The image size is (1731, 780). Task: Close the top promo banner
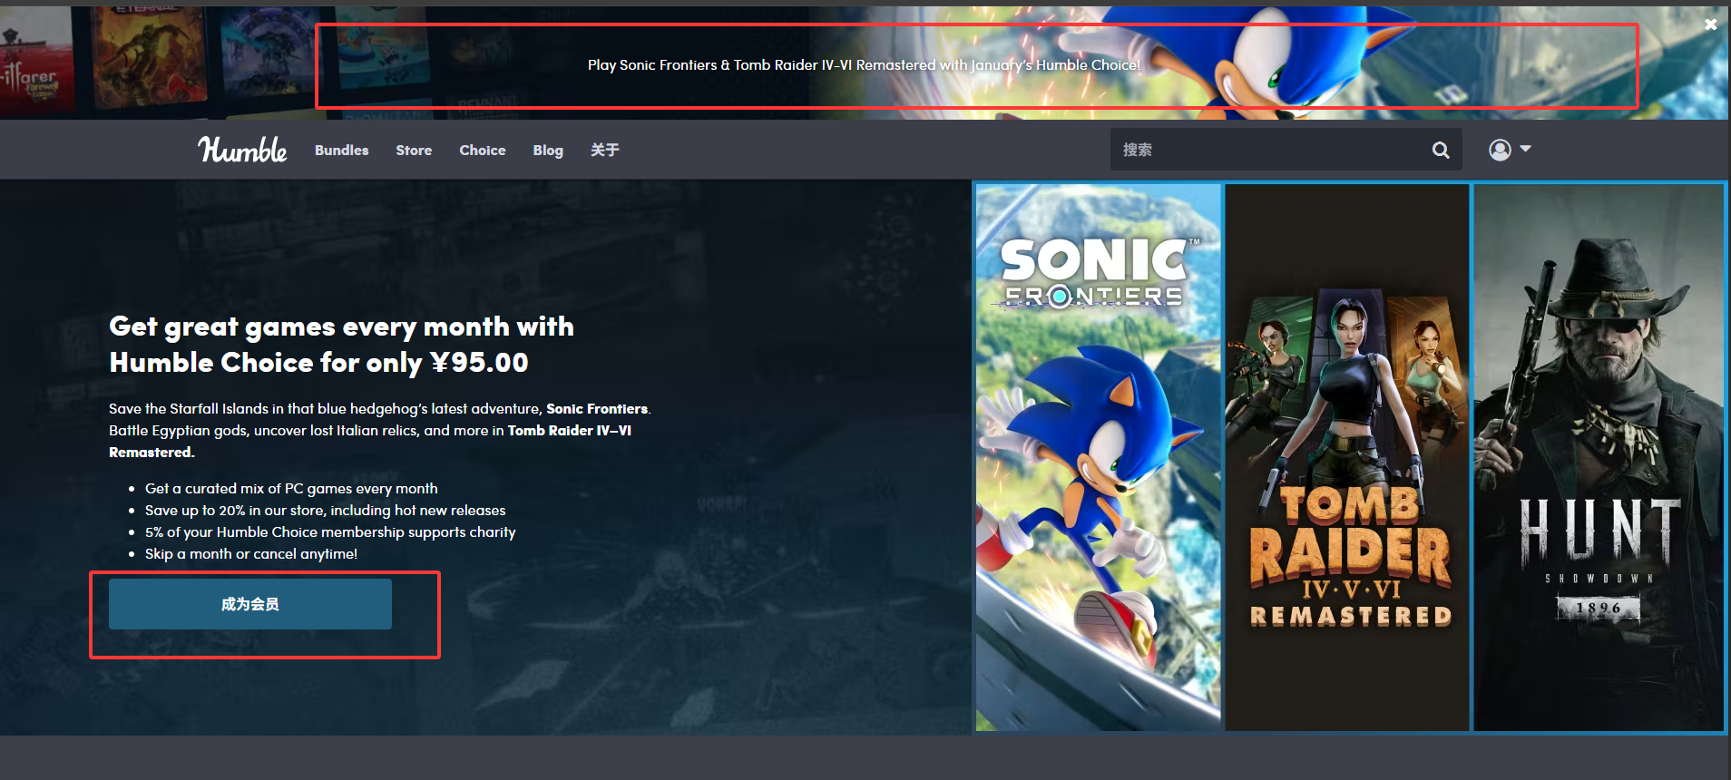pos(1710,24)
